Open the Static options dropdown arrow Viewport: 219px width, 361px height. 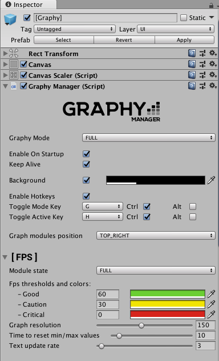212,18
